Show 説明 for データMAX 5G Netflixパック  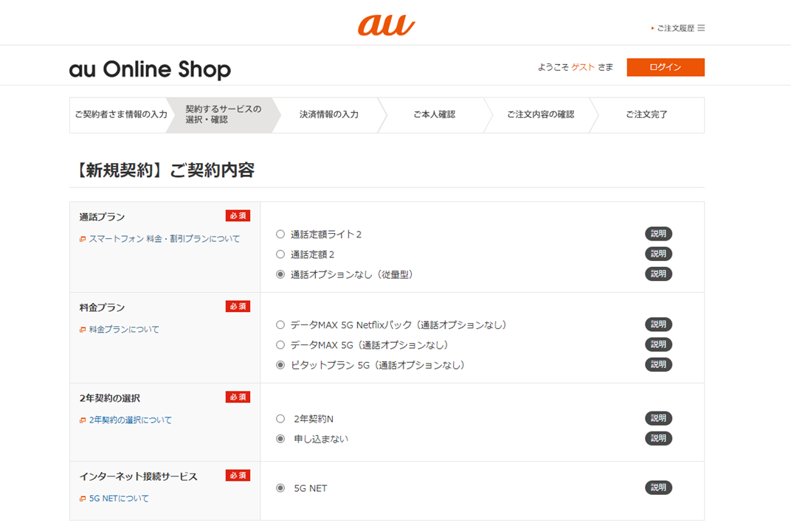658,324
